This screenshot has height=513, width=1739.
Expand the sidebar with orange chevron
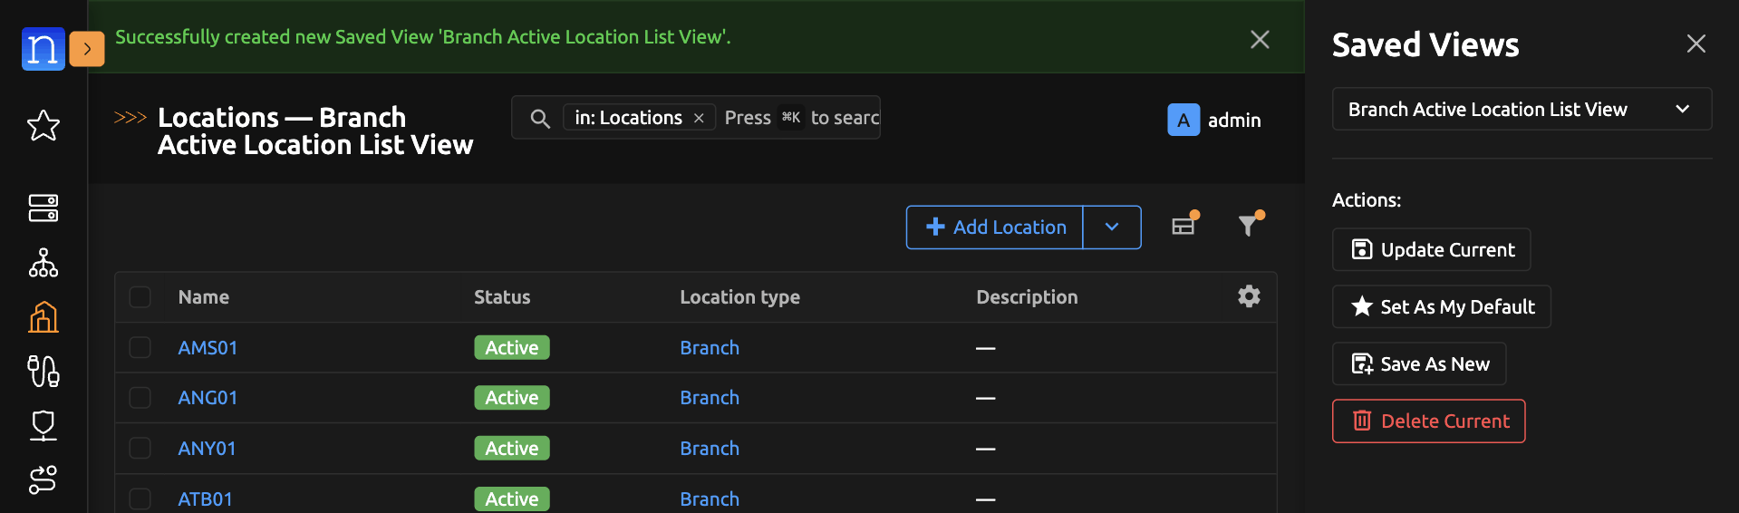pos(87,49)
